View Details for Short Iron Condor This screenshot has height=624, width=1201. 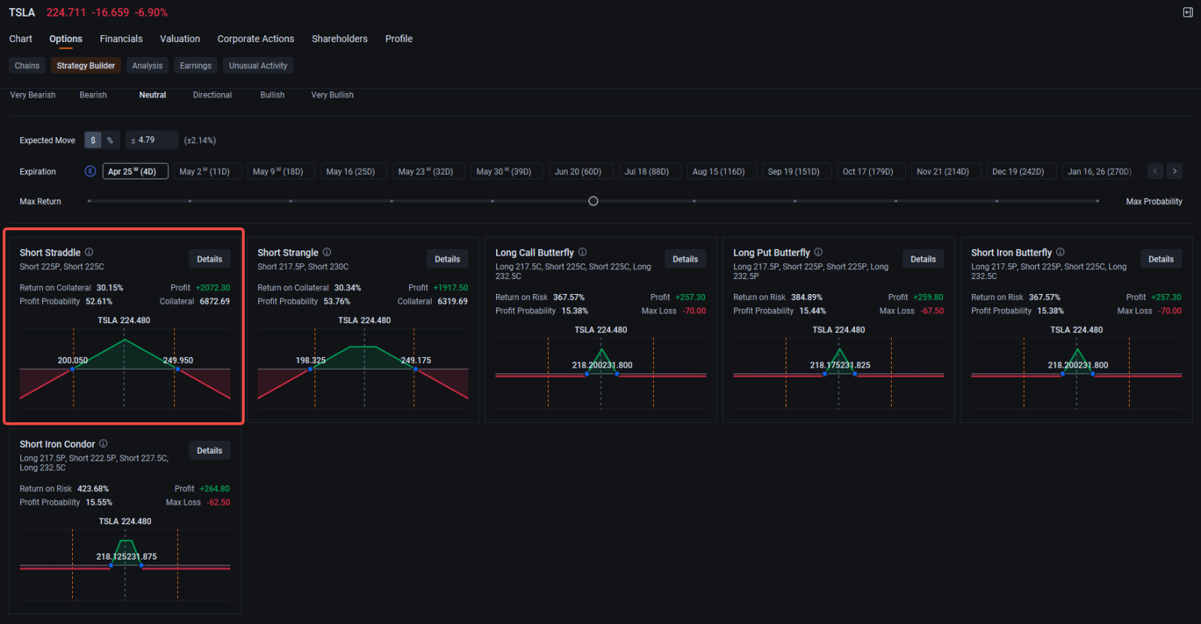(x=209, y=451)
